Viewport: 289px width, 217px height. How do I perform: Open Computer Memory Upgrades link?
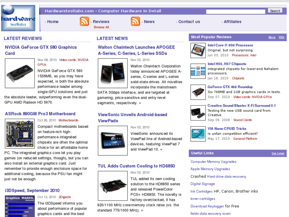coord(213,162)
